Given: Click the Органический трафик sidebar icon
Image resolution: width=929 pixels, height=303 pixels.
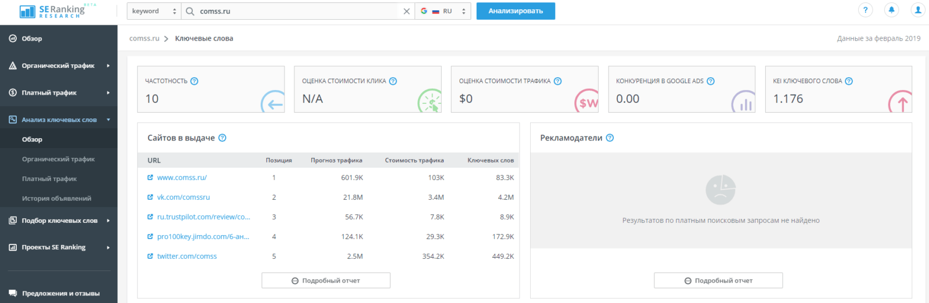Looking at the screenshot, I should tap(13, 66).
